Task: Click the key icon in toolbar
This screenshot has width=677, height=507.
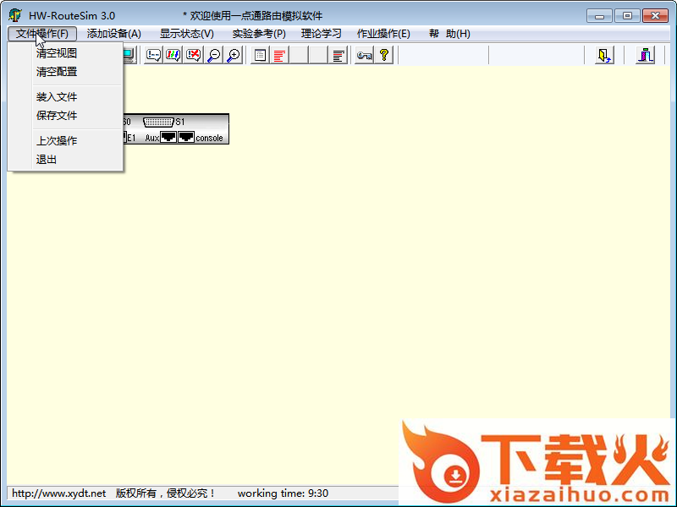Action: (365, 55)
